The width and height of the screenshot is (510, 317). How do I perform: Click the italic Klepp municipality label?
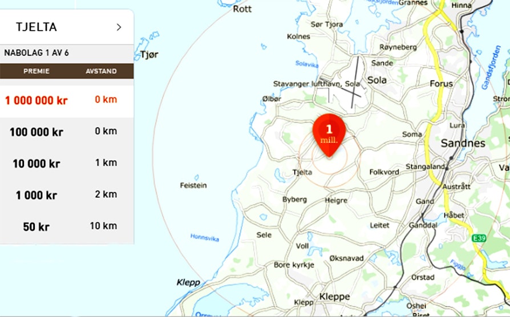188,283
